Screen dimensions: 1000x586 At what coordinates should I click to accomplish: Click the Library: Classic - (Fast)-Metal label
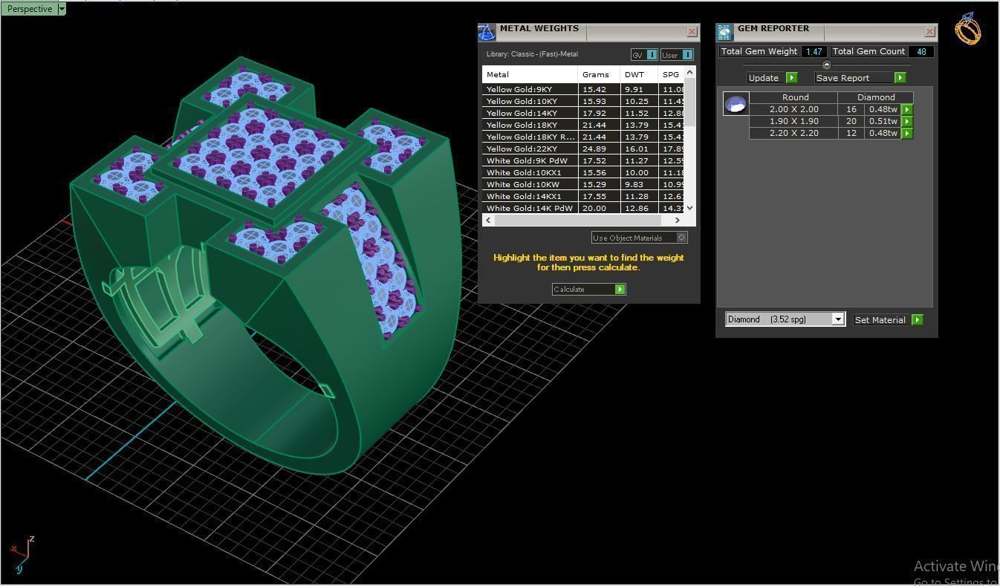(x=532, y=54)
